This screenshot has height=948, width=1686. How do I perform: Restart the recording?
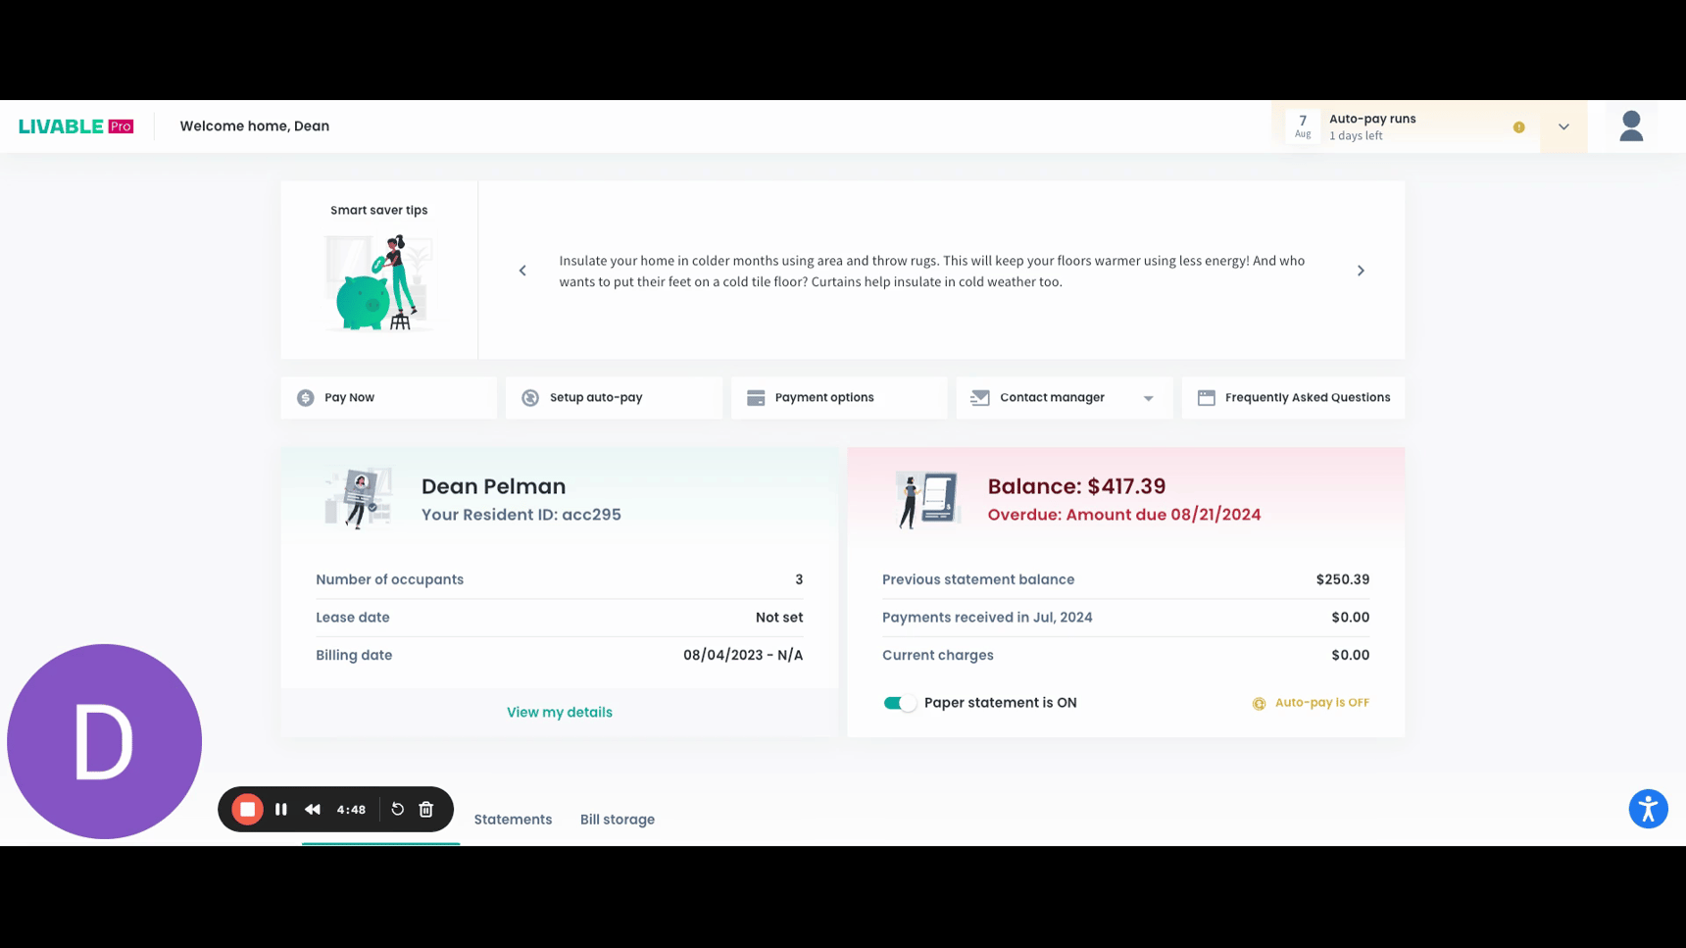pyautogui.click(x=397, y=809)
